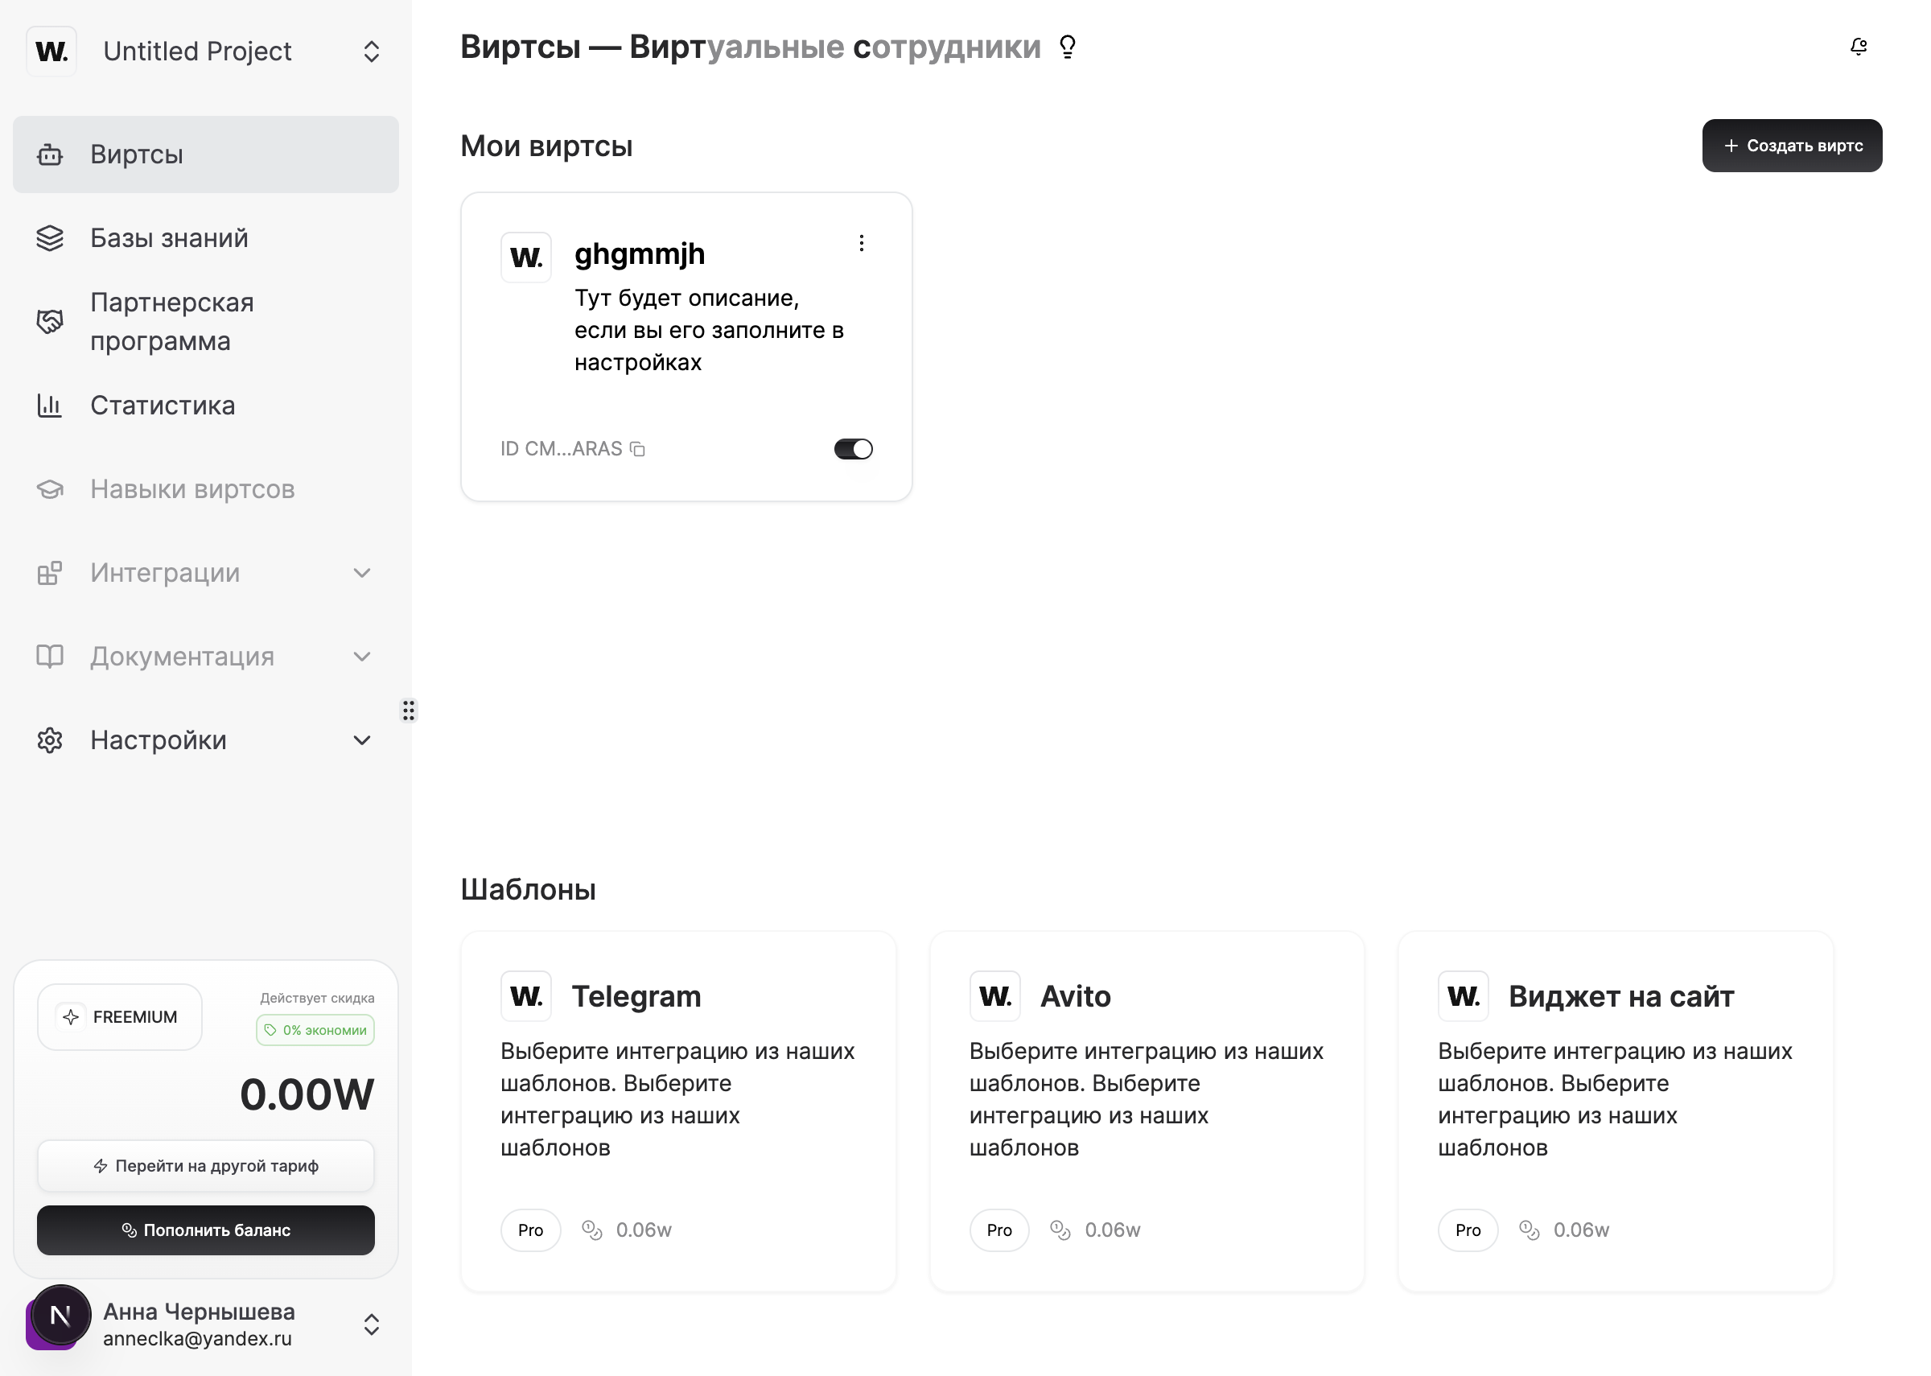Image resolution: width=1931 pixels, height=1376 pixels.
Task: Select the Telegram template card
Action: [x=678, y=1110]
